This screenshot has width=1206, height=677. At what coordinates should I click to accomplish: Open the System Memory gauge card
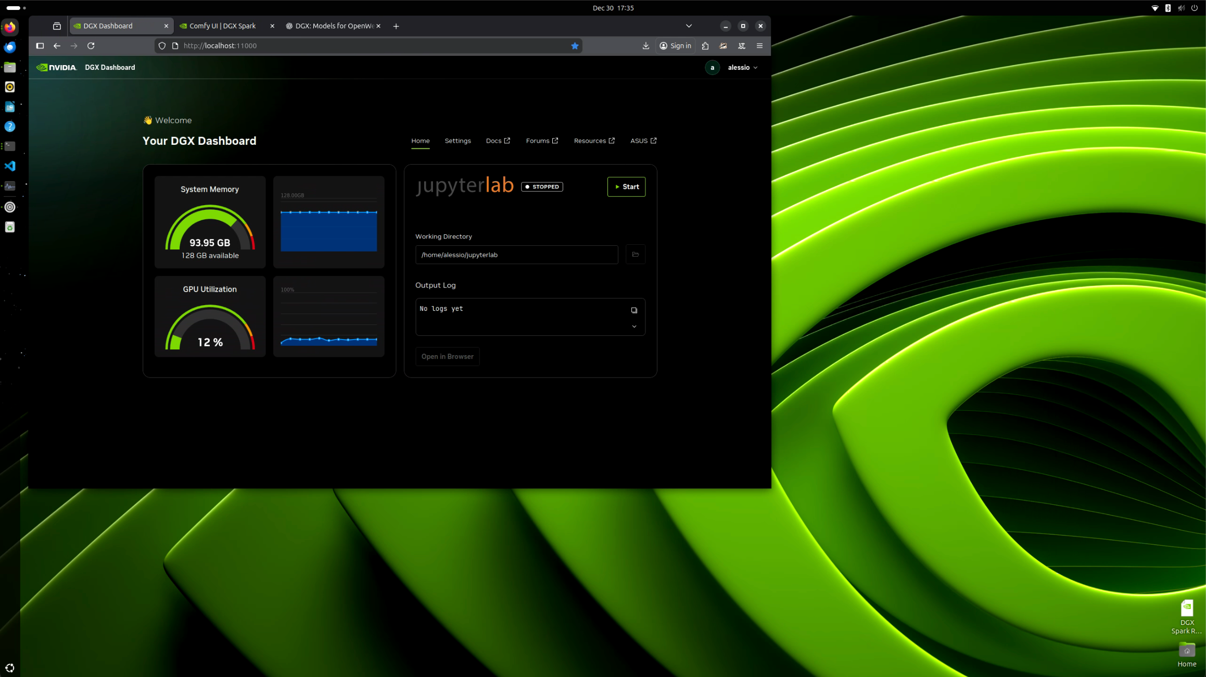[210, 222]
